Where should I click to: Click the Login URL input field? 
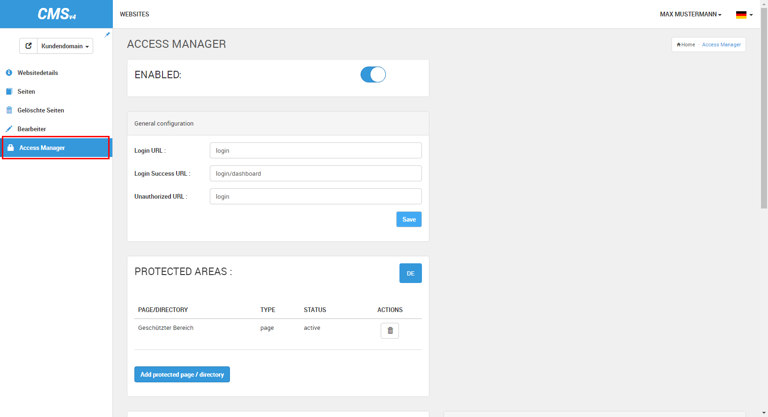pyautogui.click(x=316, y=150)
